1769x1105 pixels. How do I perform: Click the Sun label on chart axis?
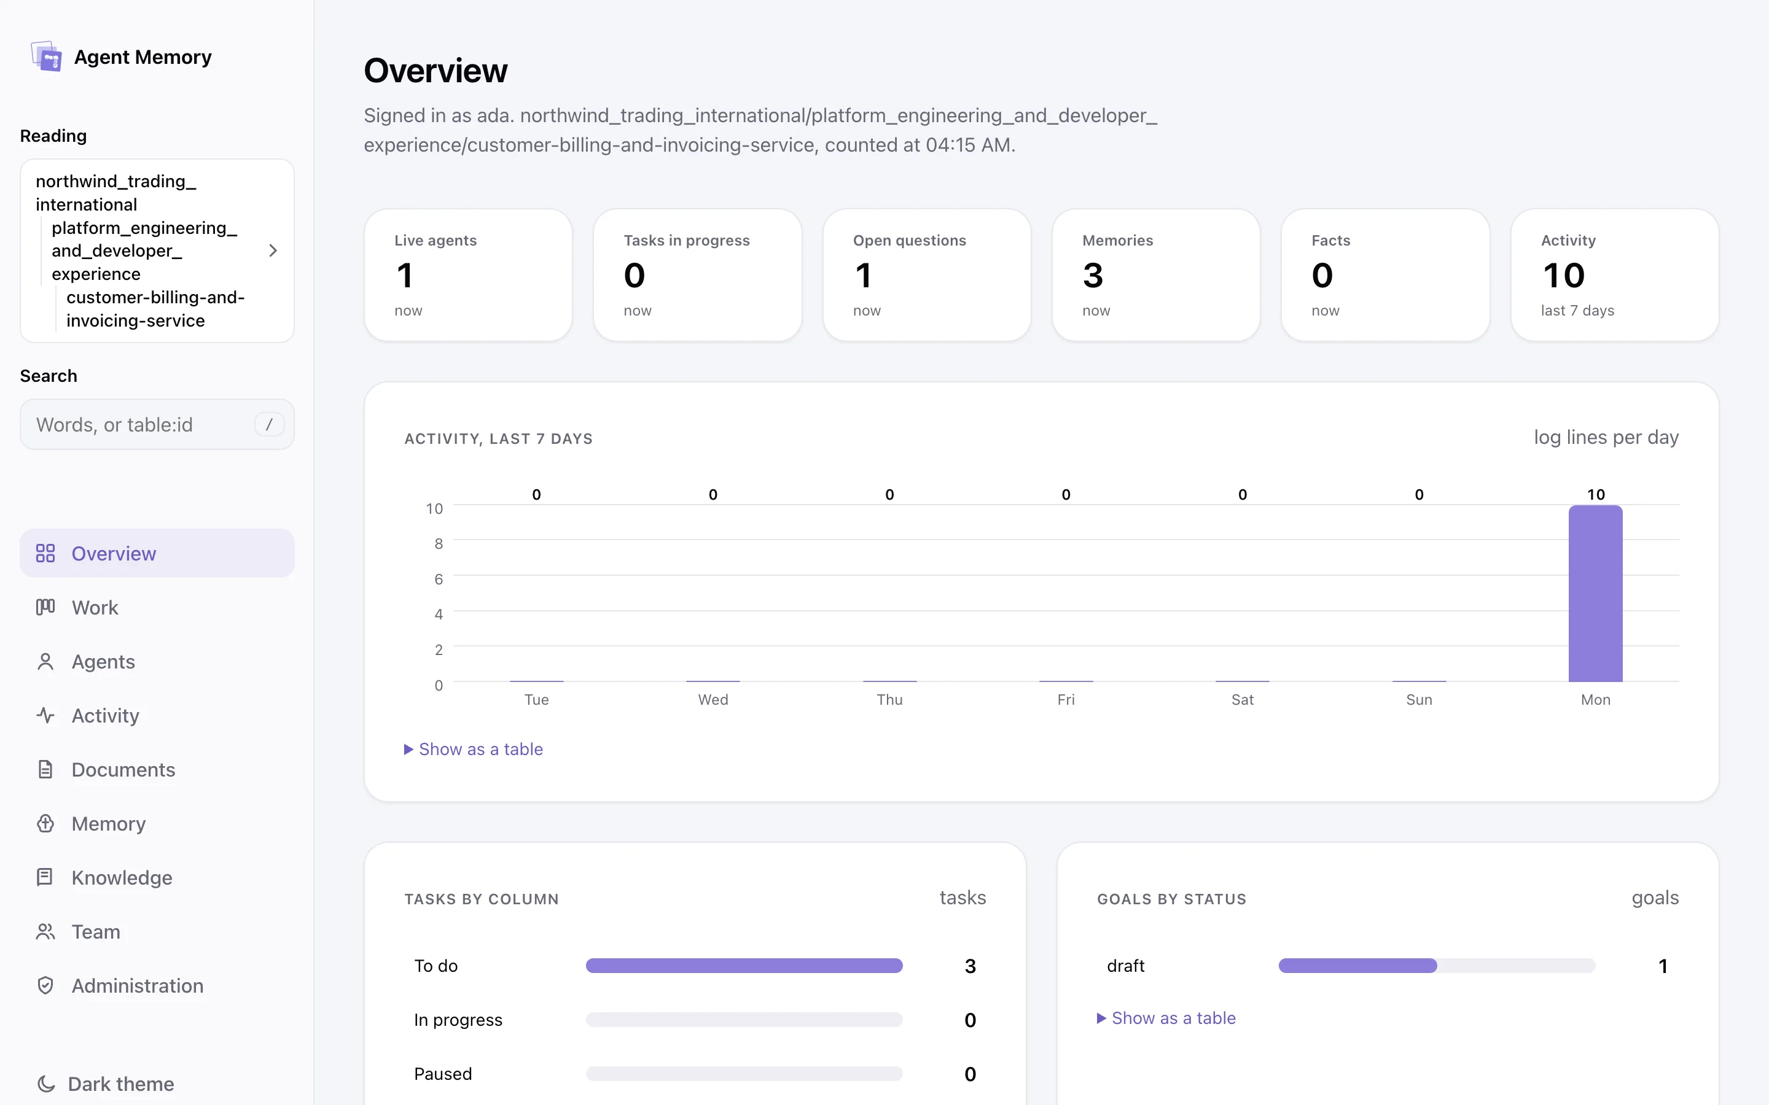tap(1419, 699)
